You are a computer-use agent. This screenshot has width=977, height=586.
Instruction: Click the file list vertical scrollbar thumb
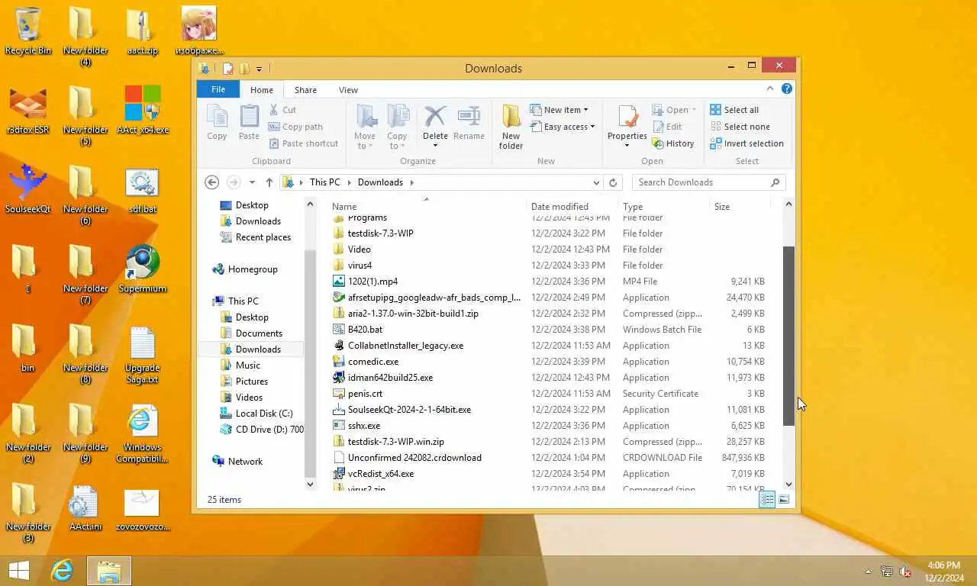tap(788, 336)
